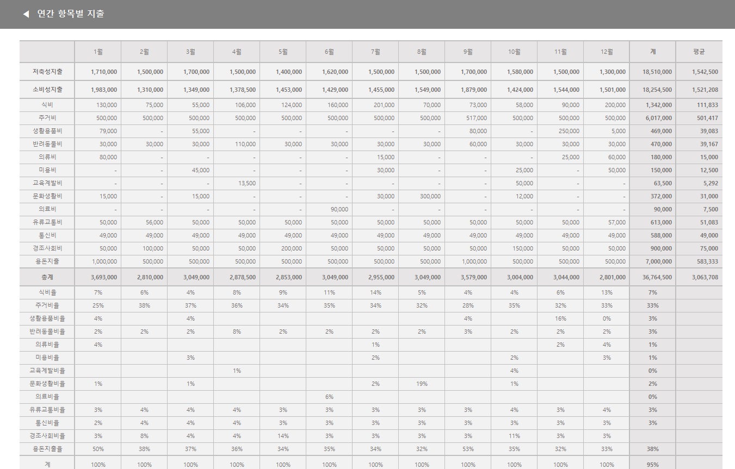Screen dimensions: 735x469
Task: Click the 저축성지출 row label
Action: [x=47, y=71]
